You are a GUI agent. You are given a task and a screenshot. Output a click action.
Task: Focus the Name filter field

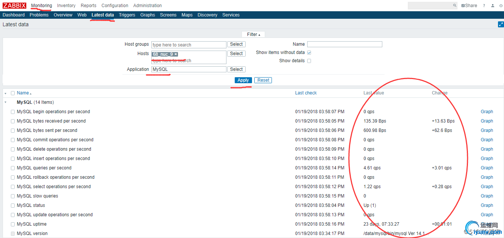coord(345,44)
